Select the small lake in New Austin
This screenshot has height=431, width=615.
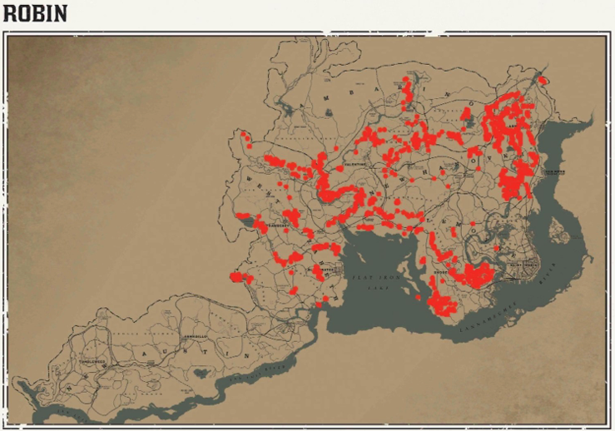coord(202,374)
